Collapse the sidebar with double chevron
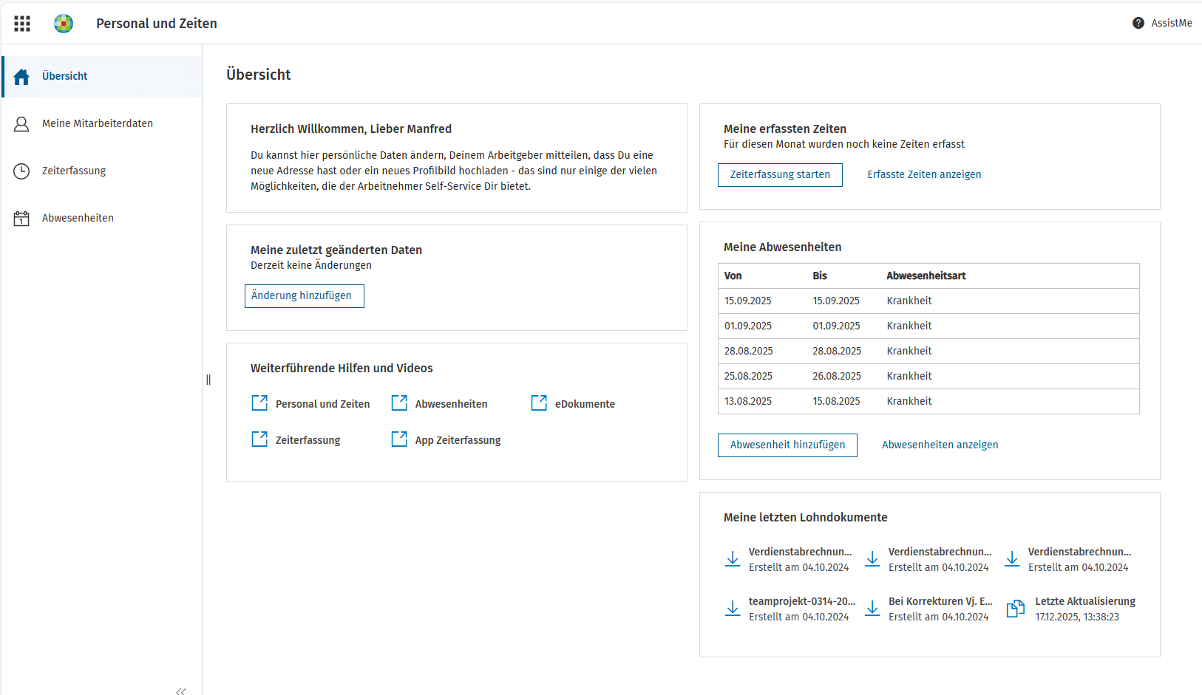The width and height of the screenshot is (1202, 695). point(181,691)
